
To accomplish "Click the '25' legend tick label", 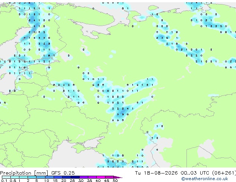I will click(72, 181).
